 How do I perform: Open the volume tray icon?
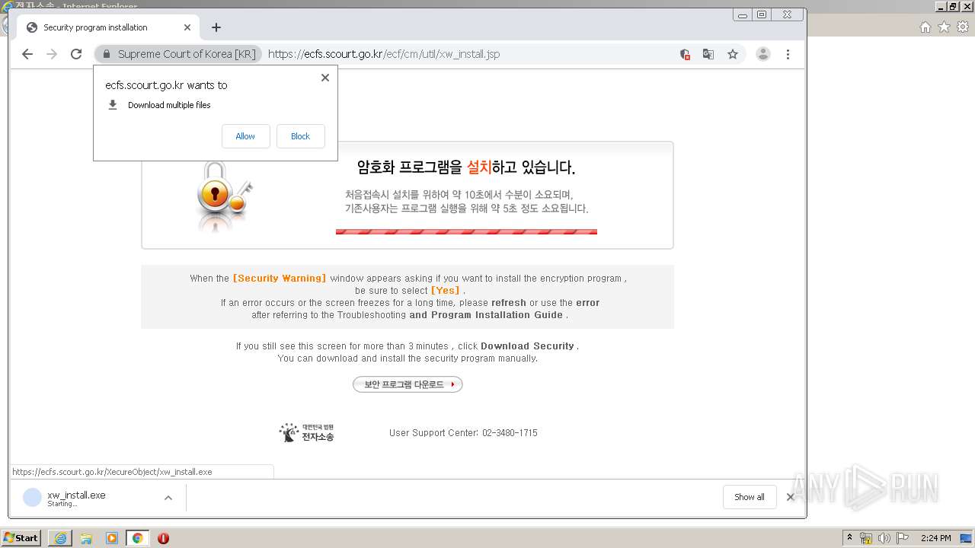pyautogui.click(x=884, y=538)
